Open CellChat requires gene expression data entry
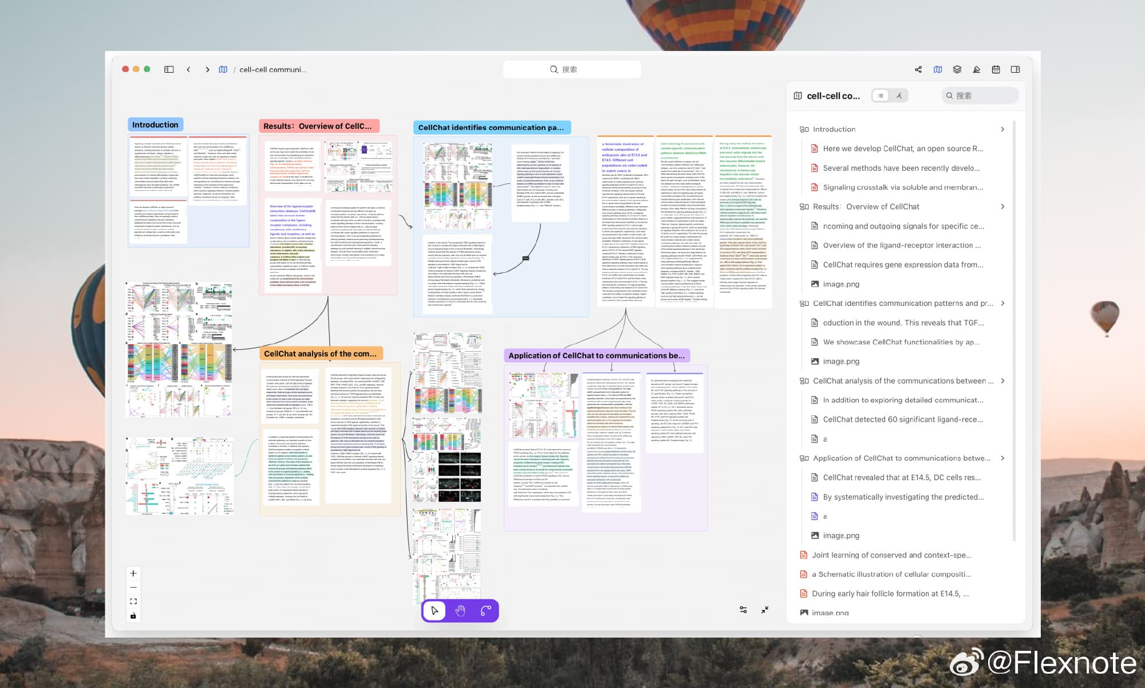 (x=902, y=265)
